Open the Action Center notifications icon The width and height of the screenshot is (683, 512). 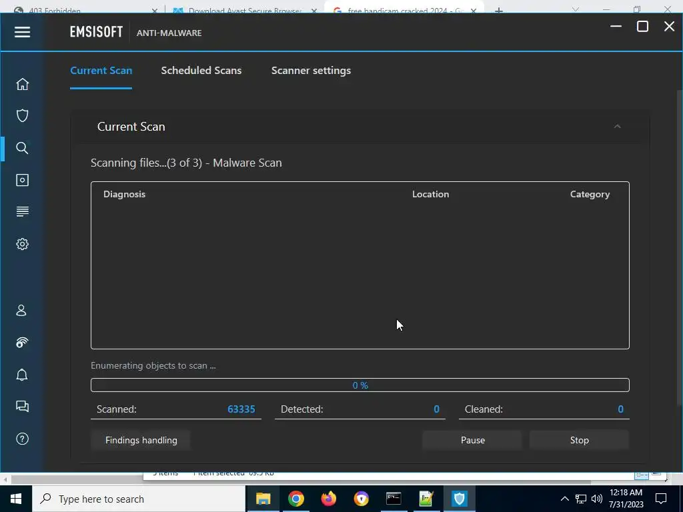(x=661, y=499)
